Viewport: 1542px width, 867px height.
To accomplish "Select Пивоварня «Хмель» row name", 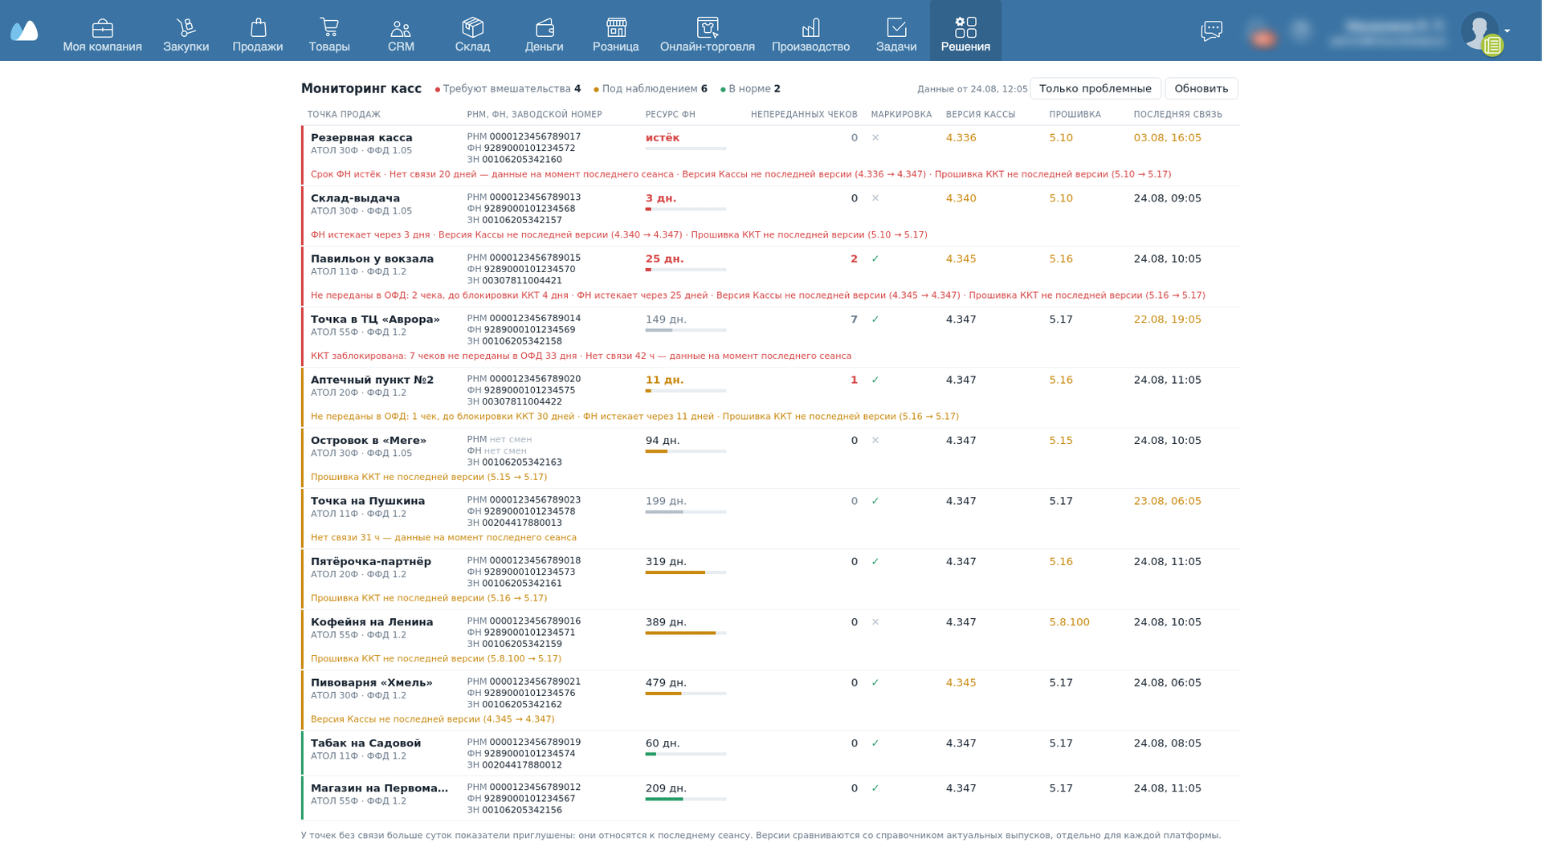I will [372, 683].
